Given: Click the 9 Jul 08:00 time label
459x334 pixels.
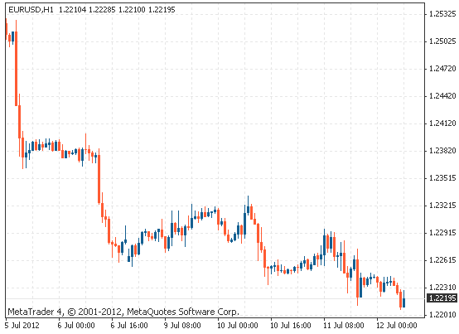Looking at the screenshot, I should [x=182, y=326].
